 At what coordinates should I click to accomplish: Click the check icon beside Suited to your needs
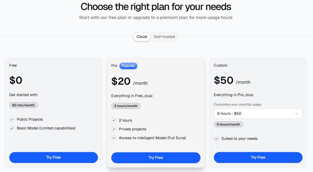(216, 139)
